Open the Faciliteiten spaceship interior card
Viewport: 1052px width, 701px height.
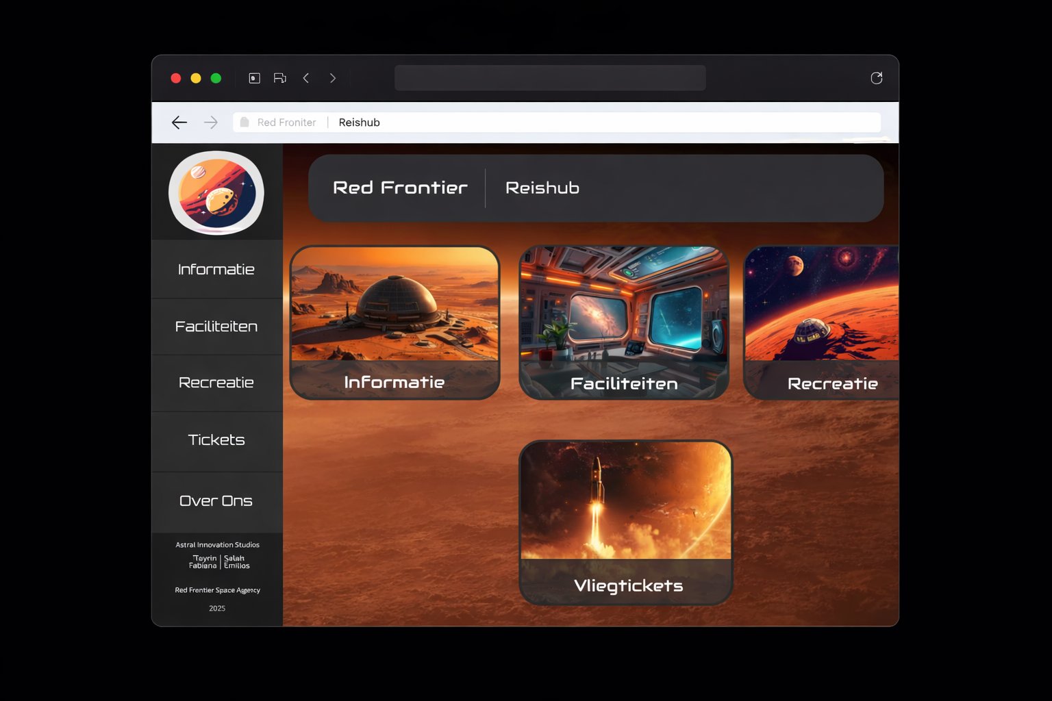pyautogui.click(x=624, y=322)
